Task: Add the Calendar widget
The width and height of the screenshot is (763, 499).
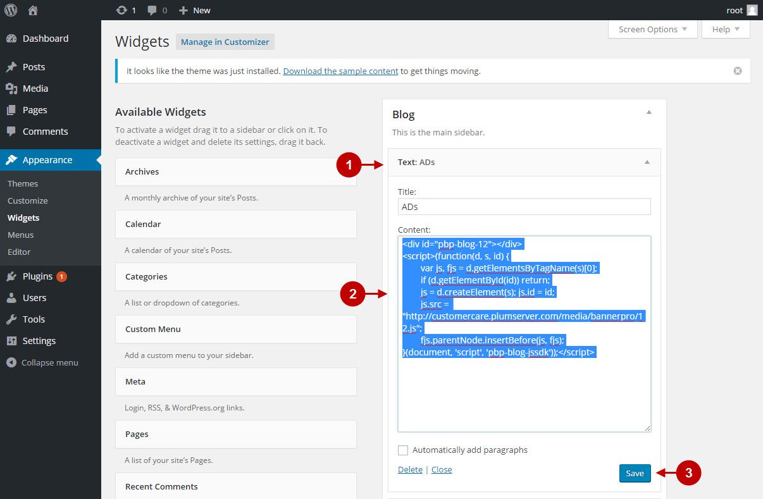Action: click(x=236, y=224)
